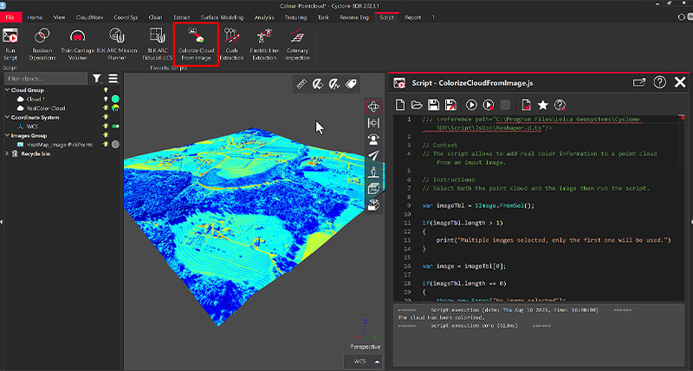Add script to favorites with star
This screenshot has height=371, width=693.
tap(543, 105)
